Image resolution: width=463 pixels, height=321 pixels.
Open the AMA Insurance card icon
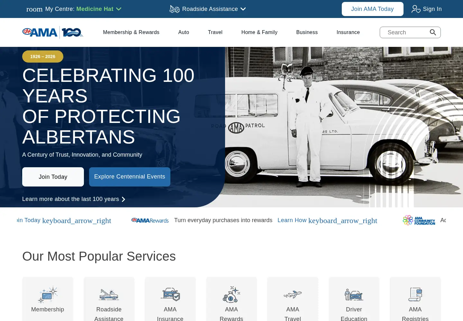coord(170,294)
